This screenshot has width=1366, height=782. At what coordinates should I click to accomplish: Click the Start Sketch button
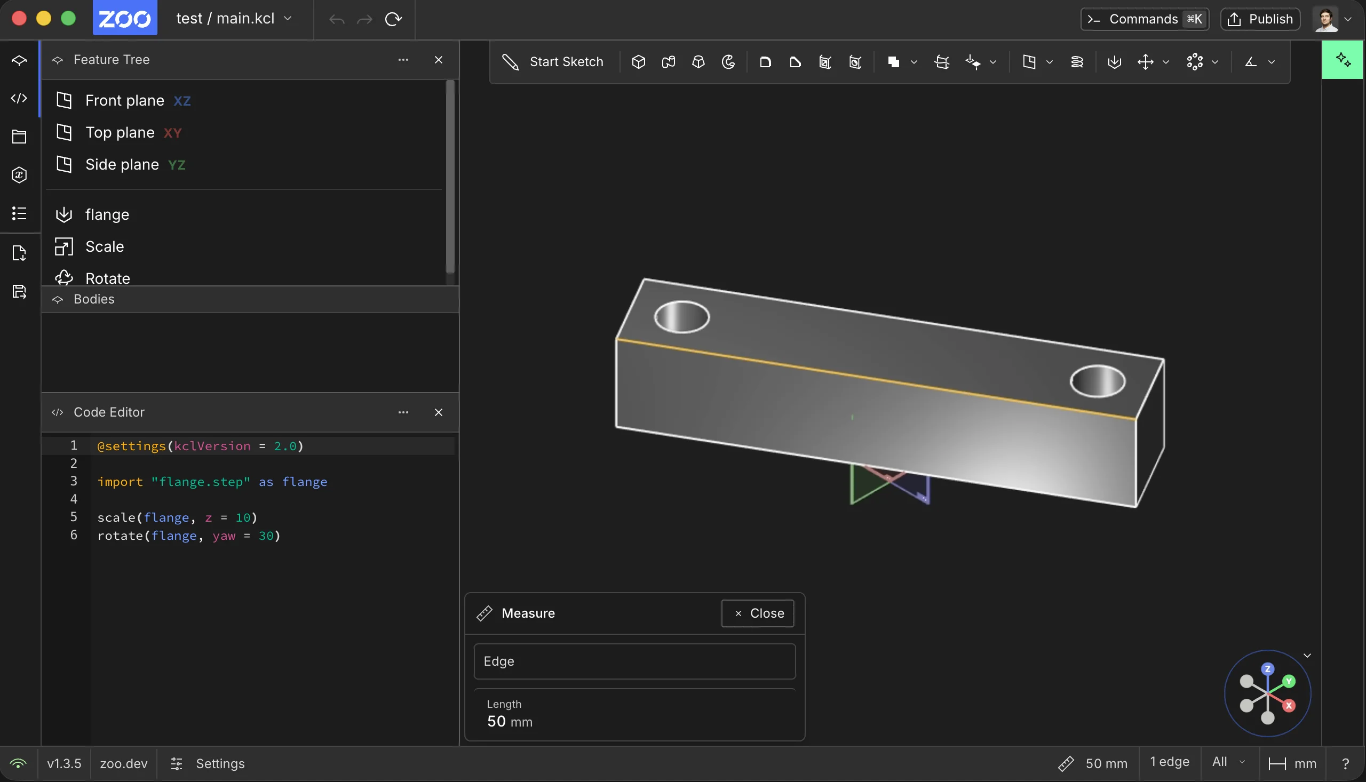click(x=553, y=62)
